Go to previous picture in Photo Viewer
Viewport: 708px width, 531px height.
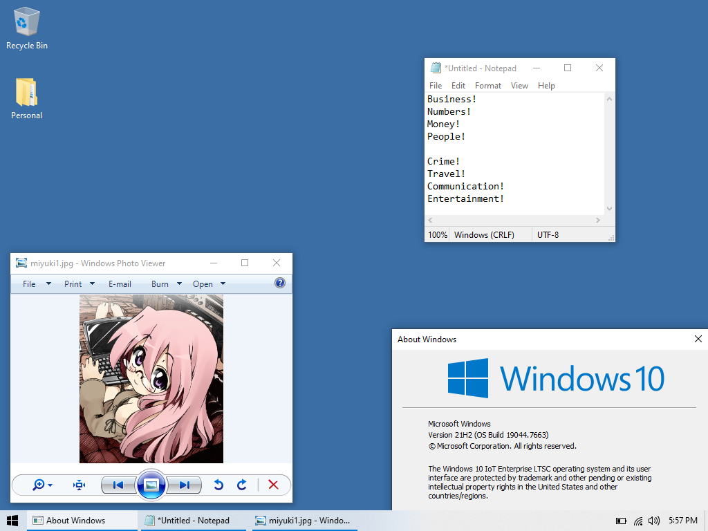point(118,485)
